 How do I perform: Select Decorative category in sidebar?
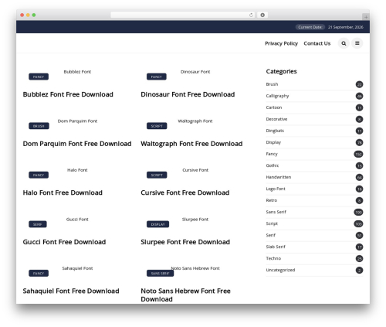pos(276,119)
